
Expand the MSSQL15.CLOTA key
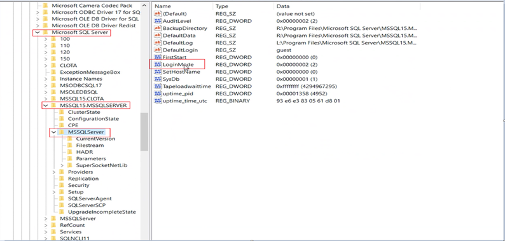[46, 99]
